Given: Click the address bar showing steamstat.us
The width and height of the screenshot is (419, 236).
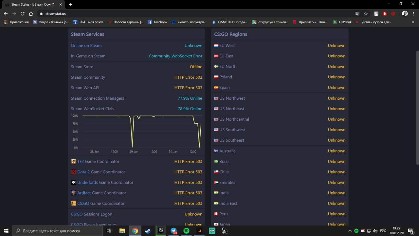Looking at the screenshot, I should (x=196, y=14).
